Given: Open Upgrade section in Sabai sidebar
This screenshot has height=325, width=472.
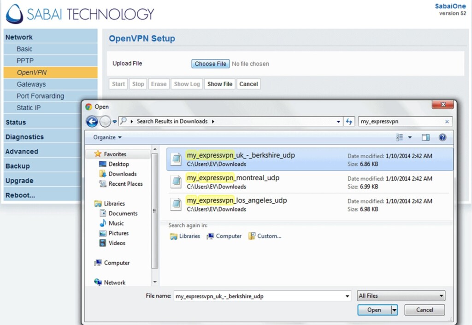Looking at the screenshot, I should [x=42, y=181].
